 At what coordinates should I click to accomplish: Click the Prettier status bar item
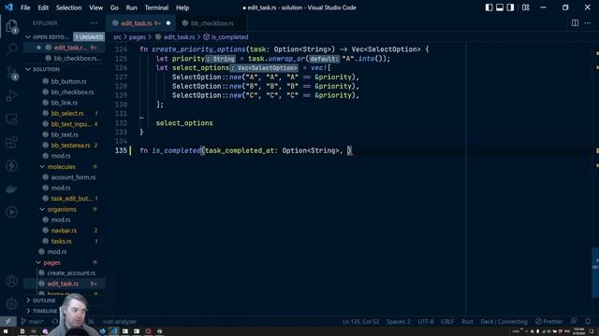point(548,321)
